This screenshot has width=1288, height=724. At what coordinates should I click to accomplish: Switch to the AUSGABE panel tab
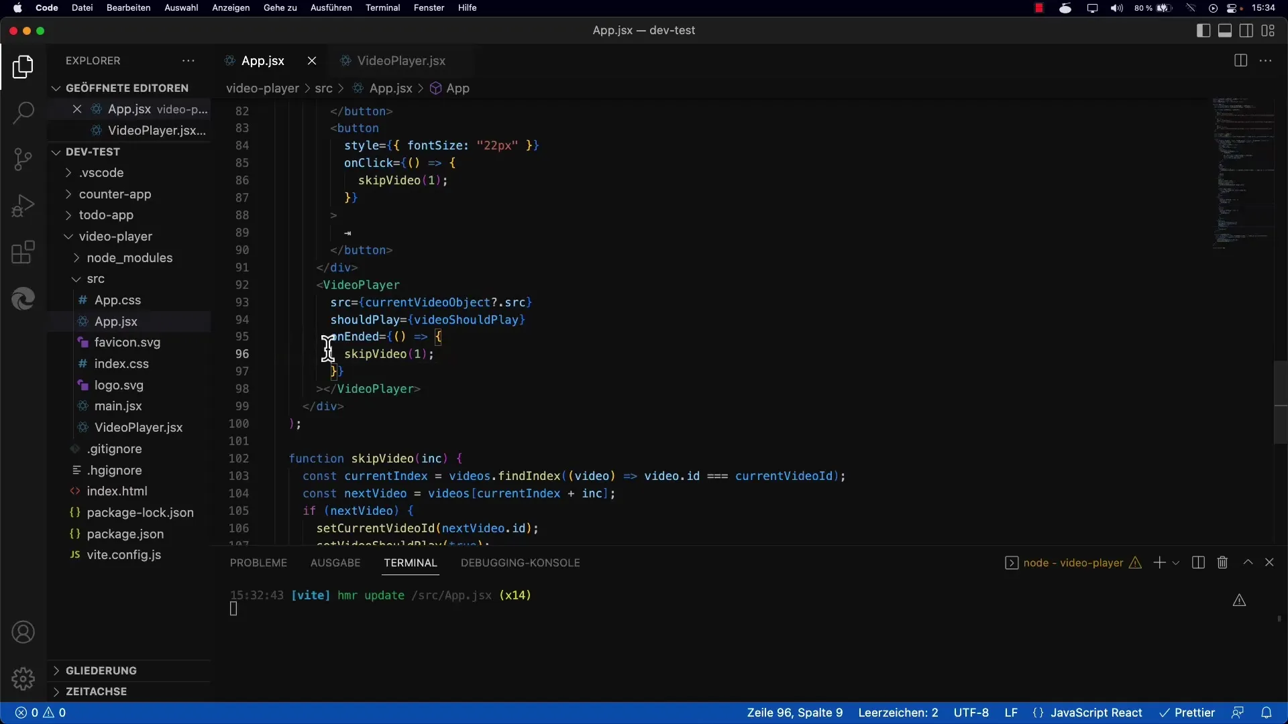coord(335,563)
